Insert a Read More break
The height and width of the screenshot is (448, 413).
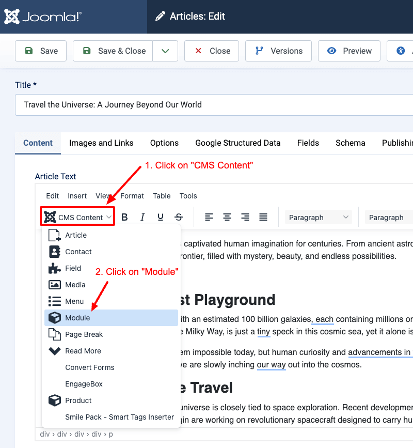click(112, 351)
